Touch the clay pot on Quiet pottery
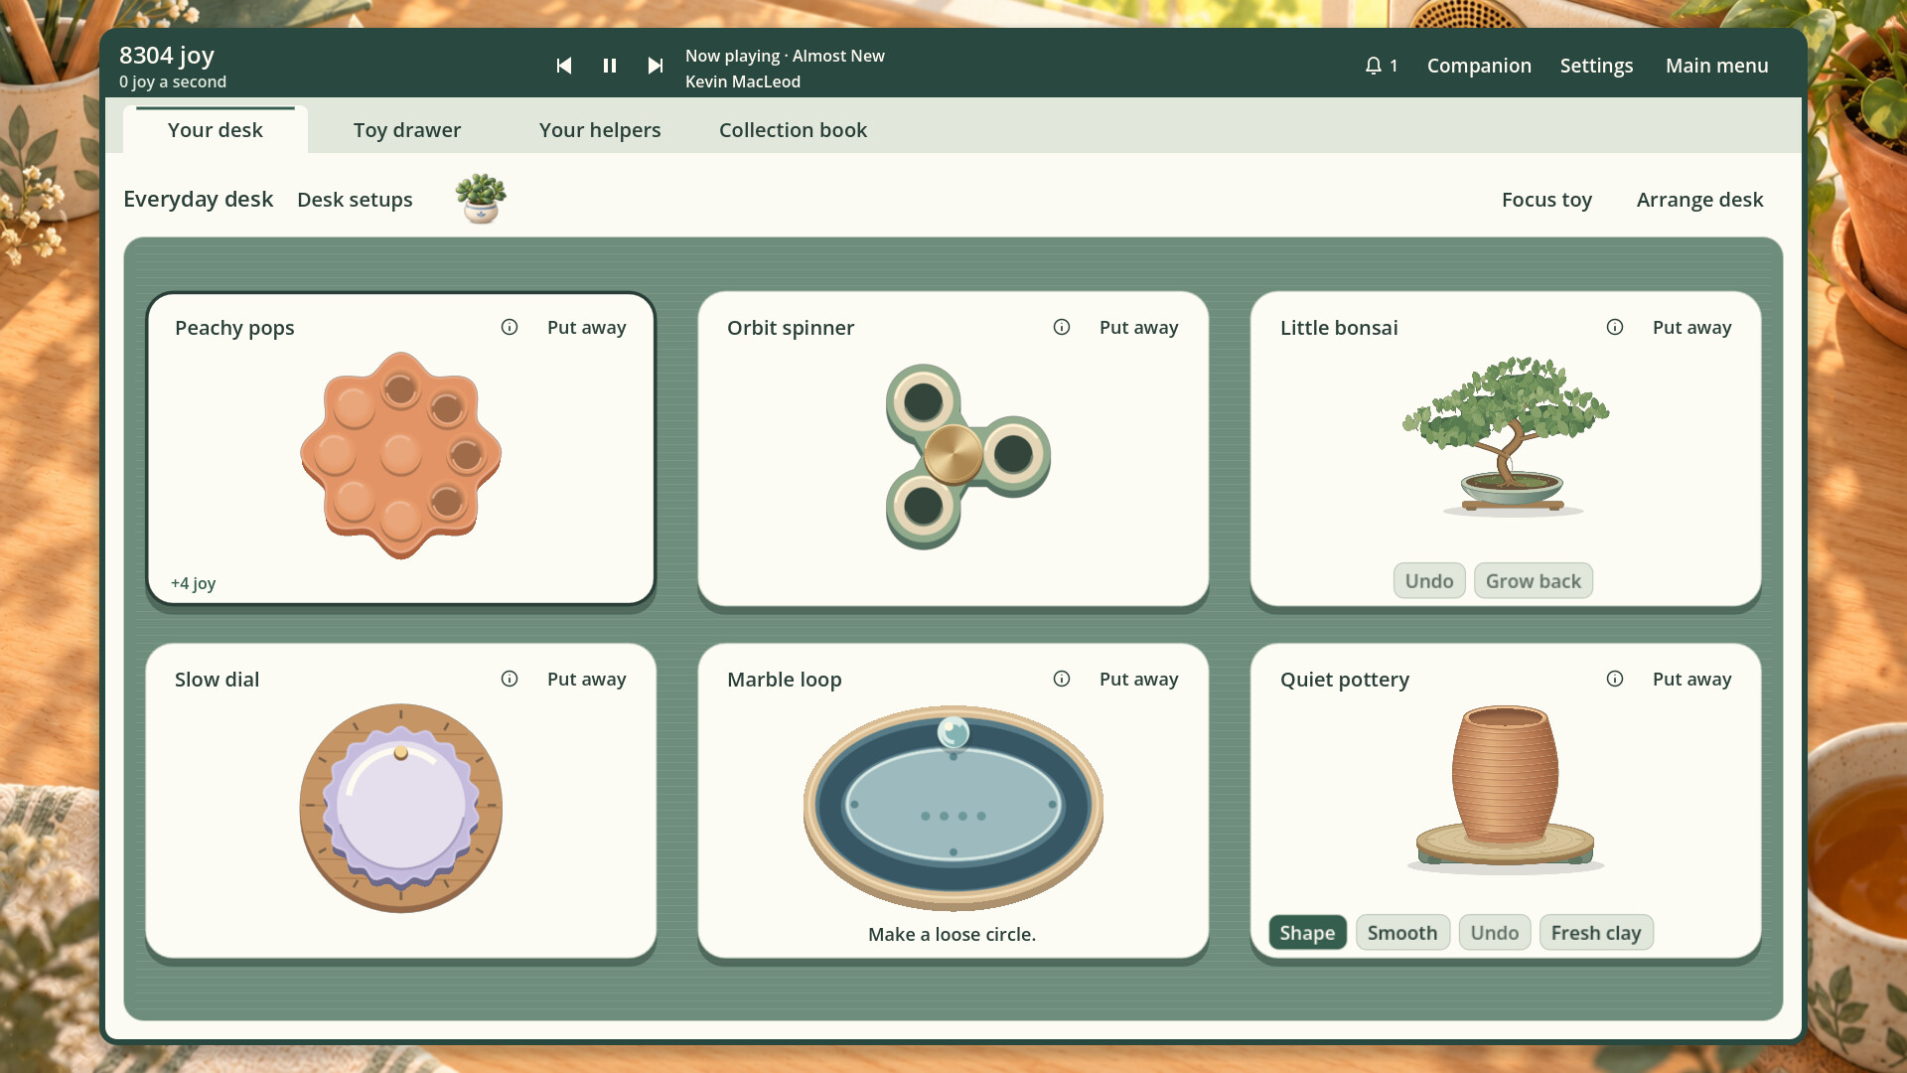Viewport: 1907px width, 1073px height. [1506, 775]
